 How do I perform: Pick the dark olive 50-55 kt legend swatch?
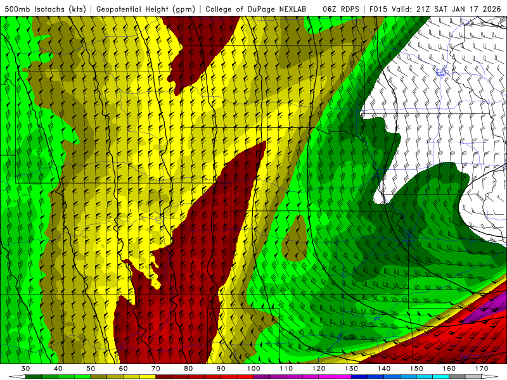coord(99,377)
